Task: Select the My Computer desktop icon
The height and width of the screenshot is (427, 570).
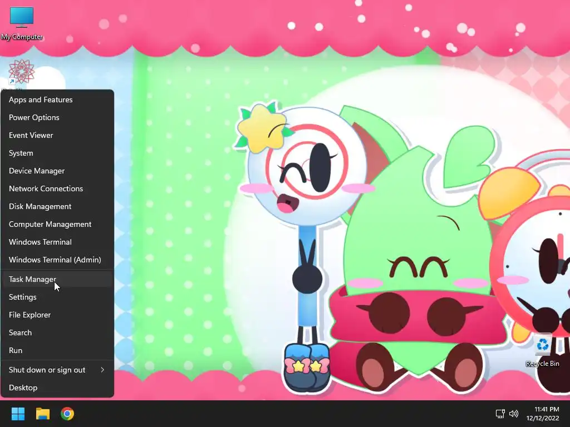Action: [x=22, y=23]
